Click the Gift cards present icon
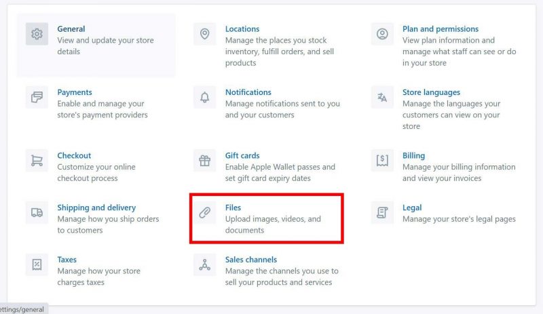 tap(204, 160)
